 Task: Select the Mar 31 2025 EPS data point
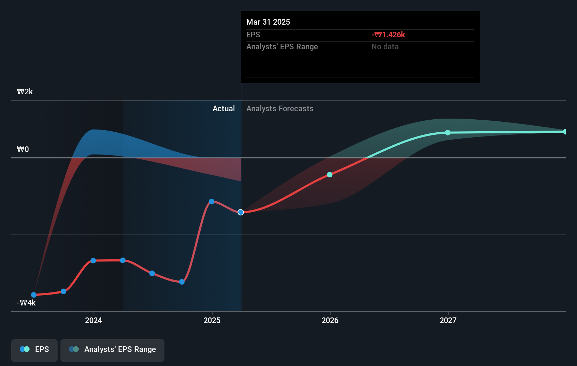click(x=241, y=212)
